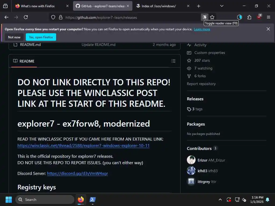
Task: View repository Activity link
Action: click(x=200, y=45)
